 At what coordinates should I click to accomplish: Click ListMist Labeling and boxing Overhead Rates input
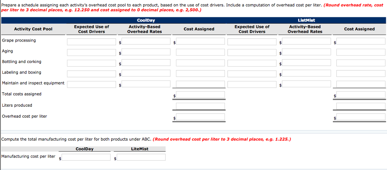(307, 73)
